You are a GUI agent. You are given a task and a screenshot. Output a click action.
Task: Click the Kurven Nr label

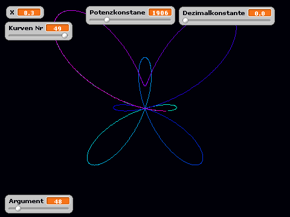26,28
